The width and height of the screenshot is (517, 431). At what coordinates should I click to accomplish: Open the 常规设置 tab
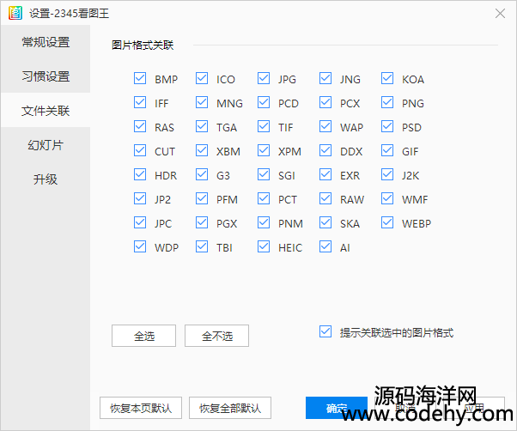[46, 42]
